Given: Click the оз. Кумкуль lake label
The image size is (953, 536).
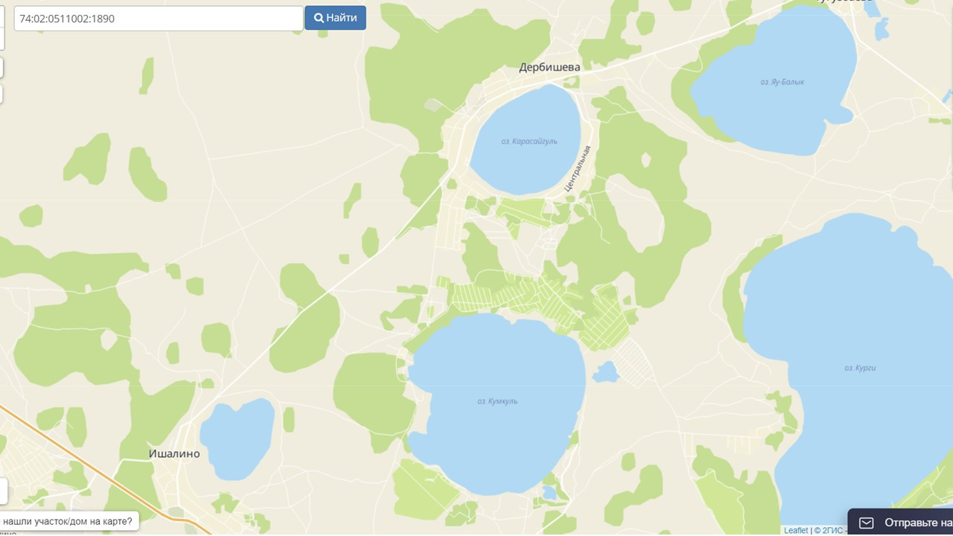Looking at the screenshot, I should coord(497,401).
